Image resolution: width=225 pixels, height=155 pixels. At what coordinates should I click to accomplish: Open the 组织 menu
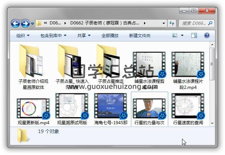click(x=23, y=35)
